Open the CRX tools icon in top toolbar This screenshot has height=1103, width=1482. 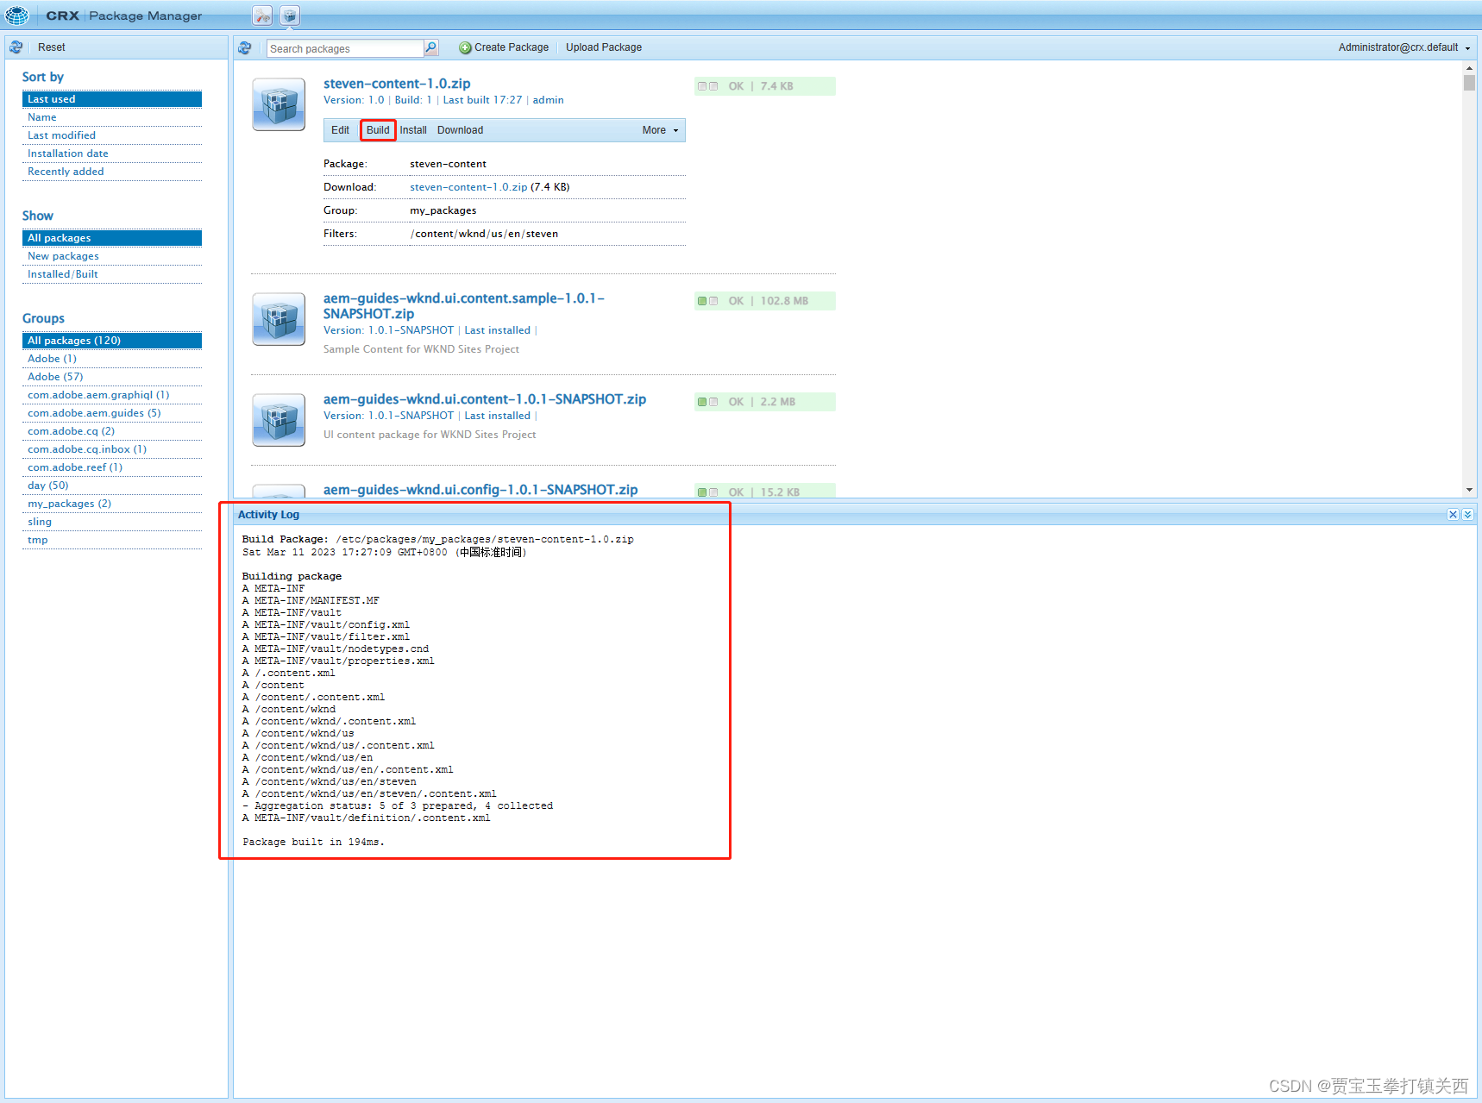pos(262,15)
